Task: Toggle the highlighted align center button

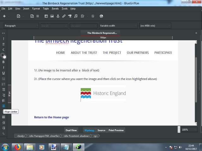Action: coord(3,106)
